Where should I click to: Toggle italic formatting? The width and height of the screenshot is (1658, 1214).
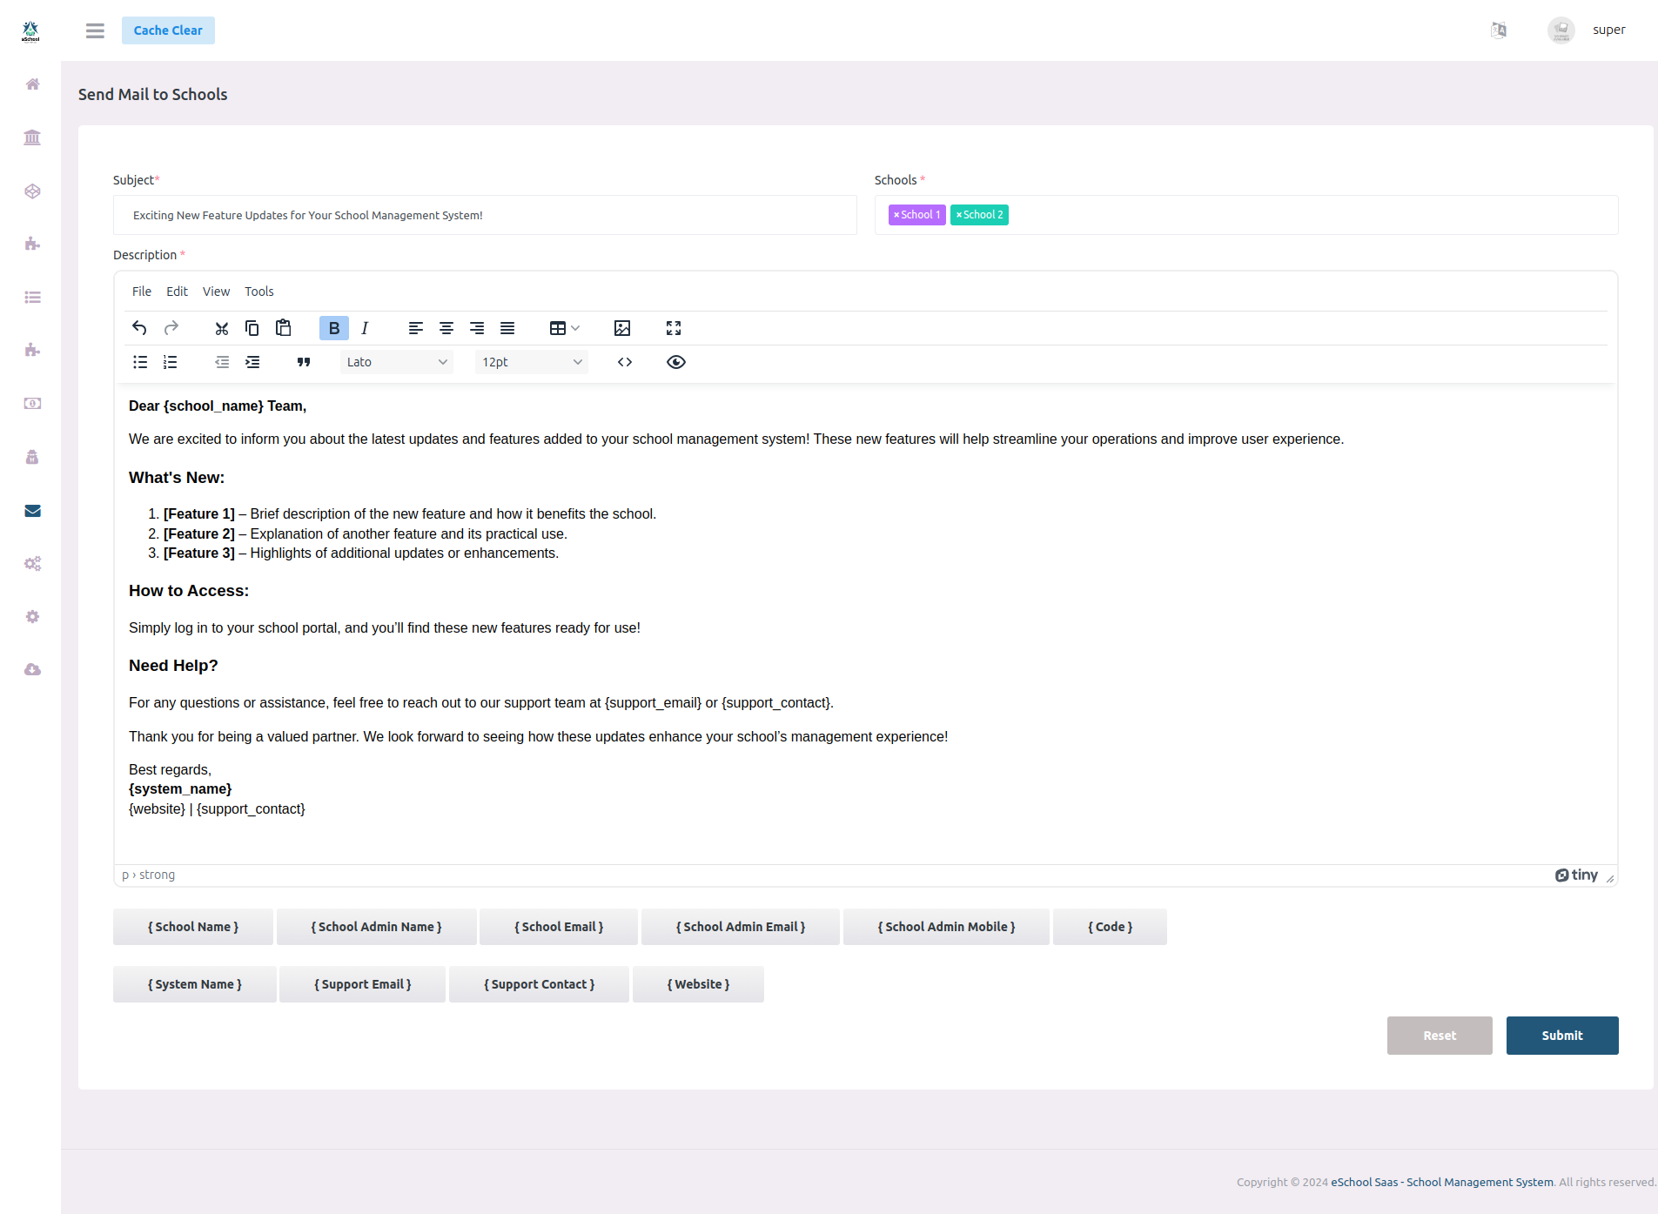click(x=365, y=328)
